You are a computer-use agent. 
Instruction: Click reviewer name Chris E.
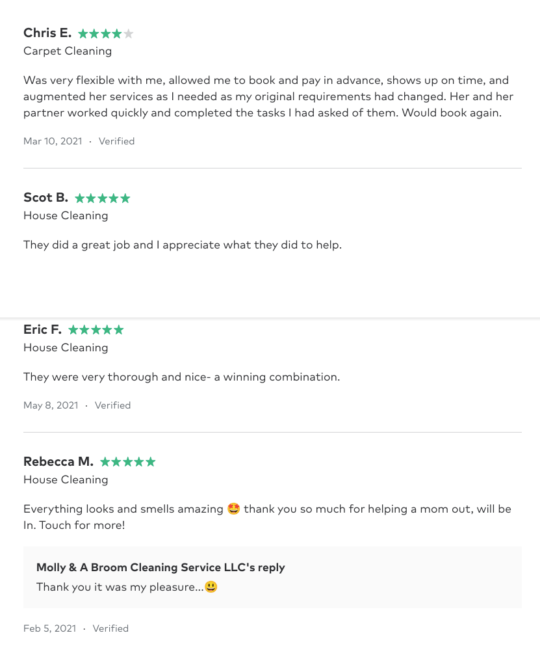point(47,33)
